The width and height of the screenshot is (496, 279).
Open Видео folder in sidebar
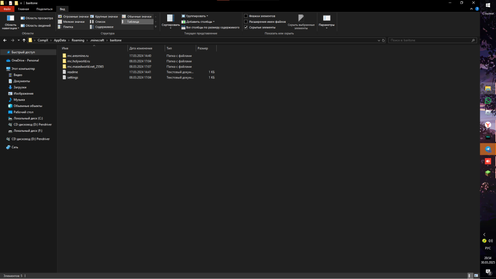[x=18, y=75]
